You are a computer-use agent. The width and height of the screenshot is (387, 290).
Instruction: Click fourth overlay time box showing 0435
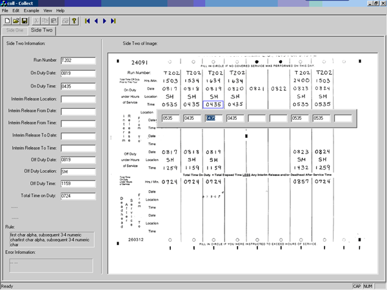pyautogui.click(x=235, y=119)
